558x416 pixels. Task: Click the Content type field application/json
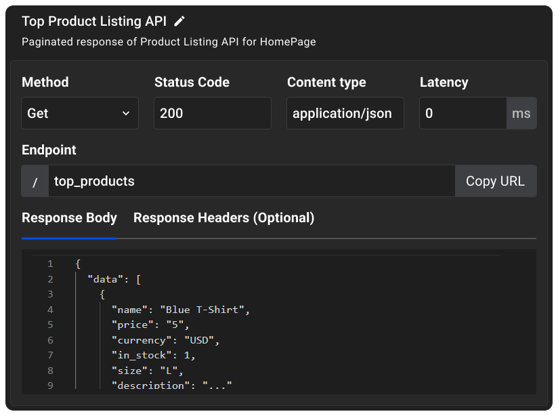coord(345,113)
